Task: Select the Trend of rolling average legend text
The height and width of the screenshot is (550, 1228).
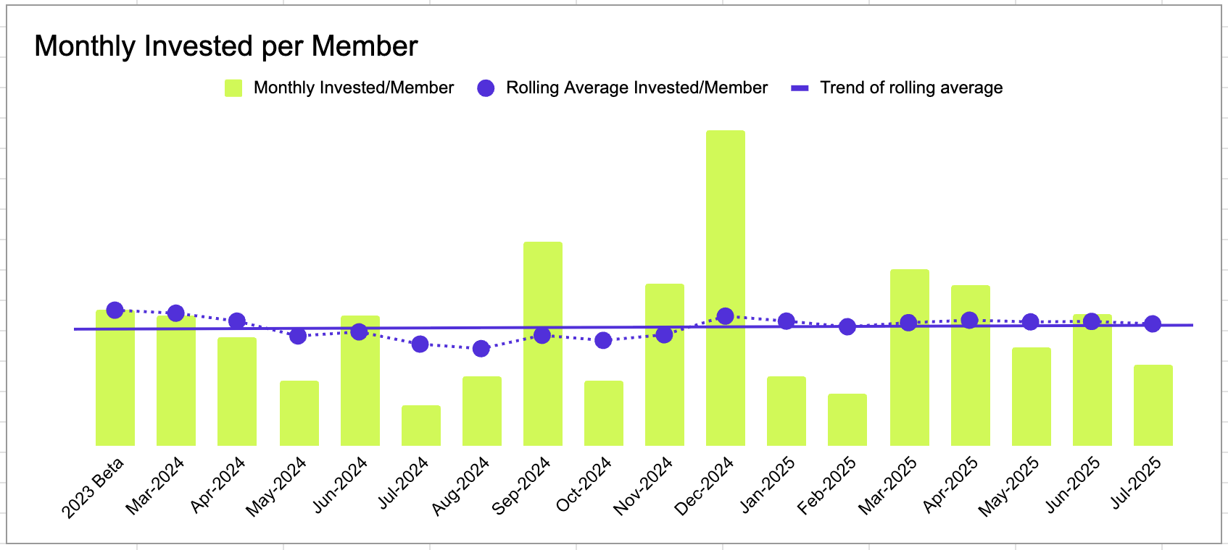Action: point(911,88)
